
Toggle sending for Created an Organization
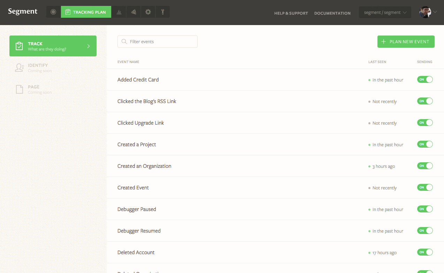(x=425, y=166)
